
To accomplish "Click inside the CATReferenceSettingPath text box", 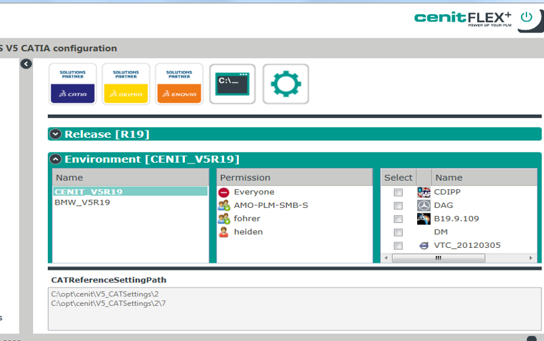I will click(294, 309).
